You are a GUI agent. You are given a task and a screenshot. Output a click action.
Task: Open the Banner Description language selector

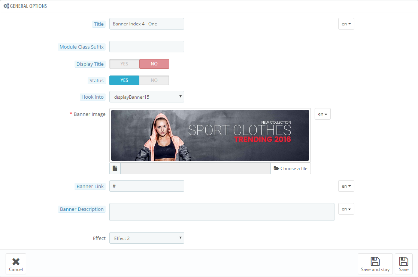346,209
